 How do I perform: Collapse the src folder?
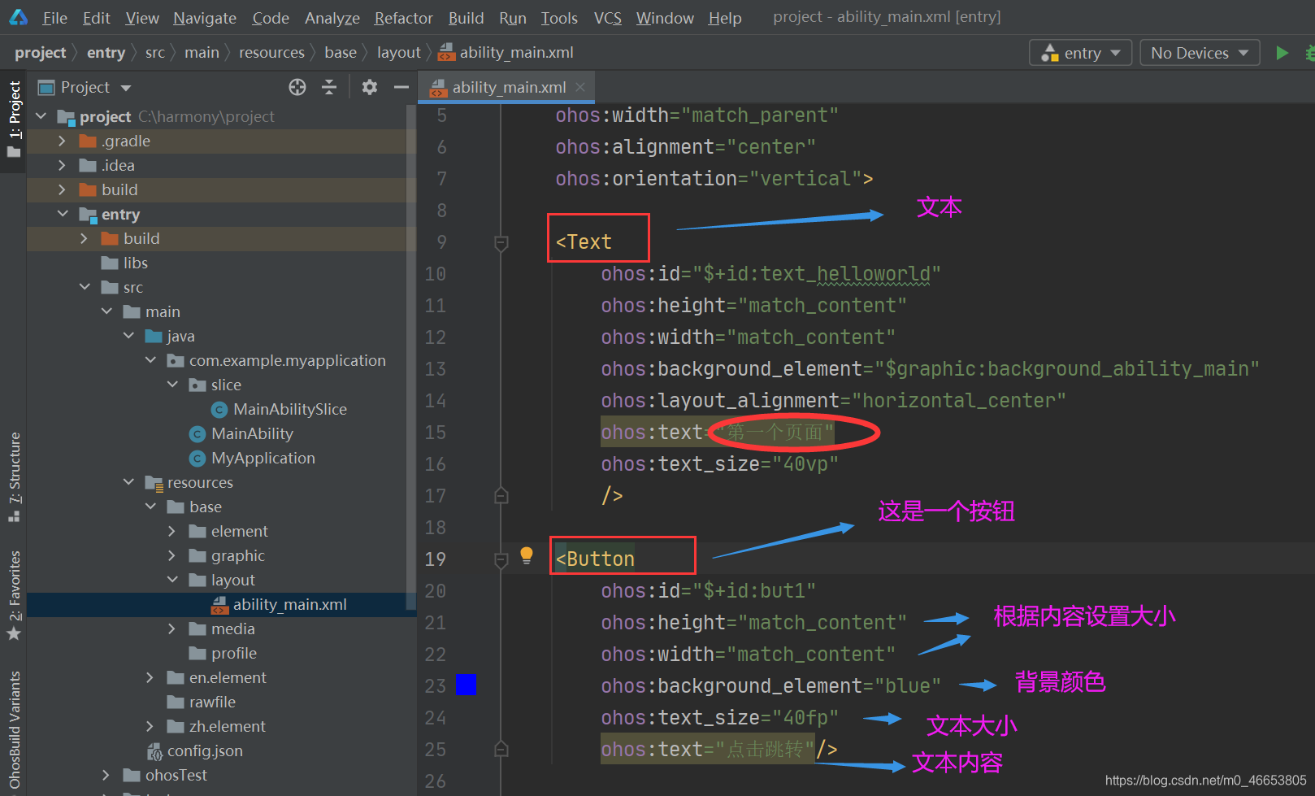tap(85, 287)
